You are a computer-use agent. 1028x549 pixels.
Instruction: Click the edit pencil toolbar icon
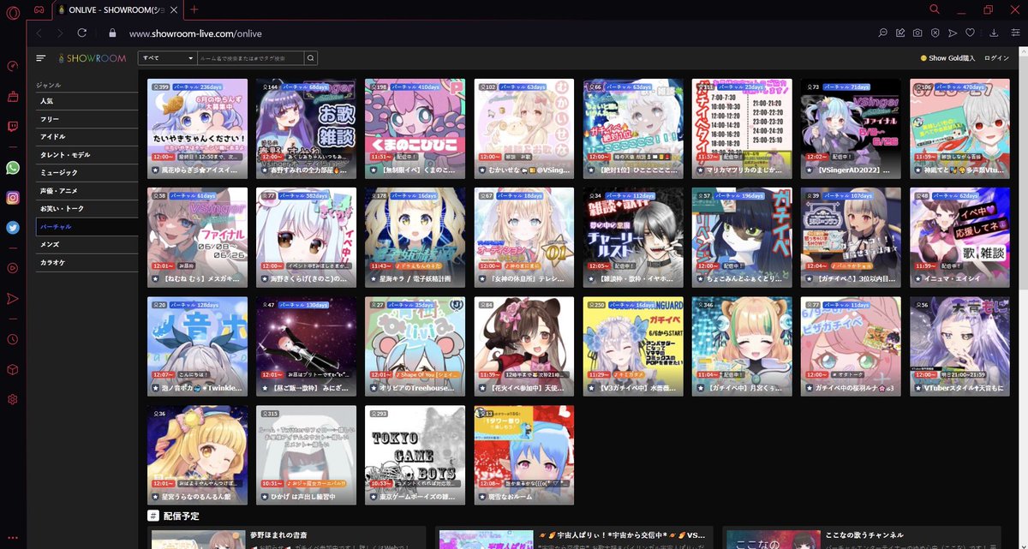click(900, 33)
